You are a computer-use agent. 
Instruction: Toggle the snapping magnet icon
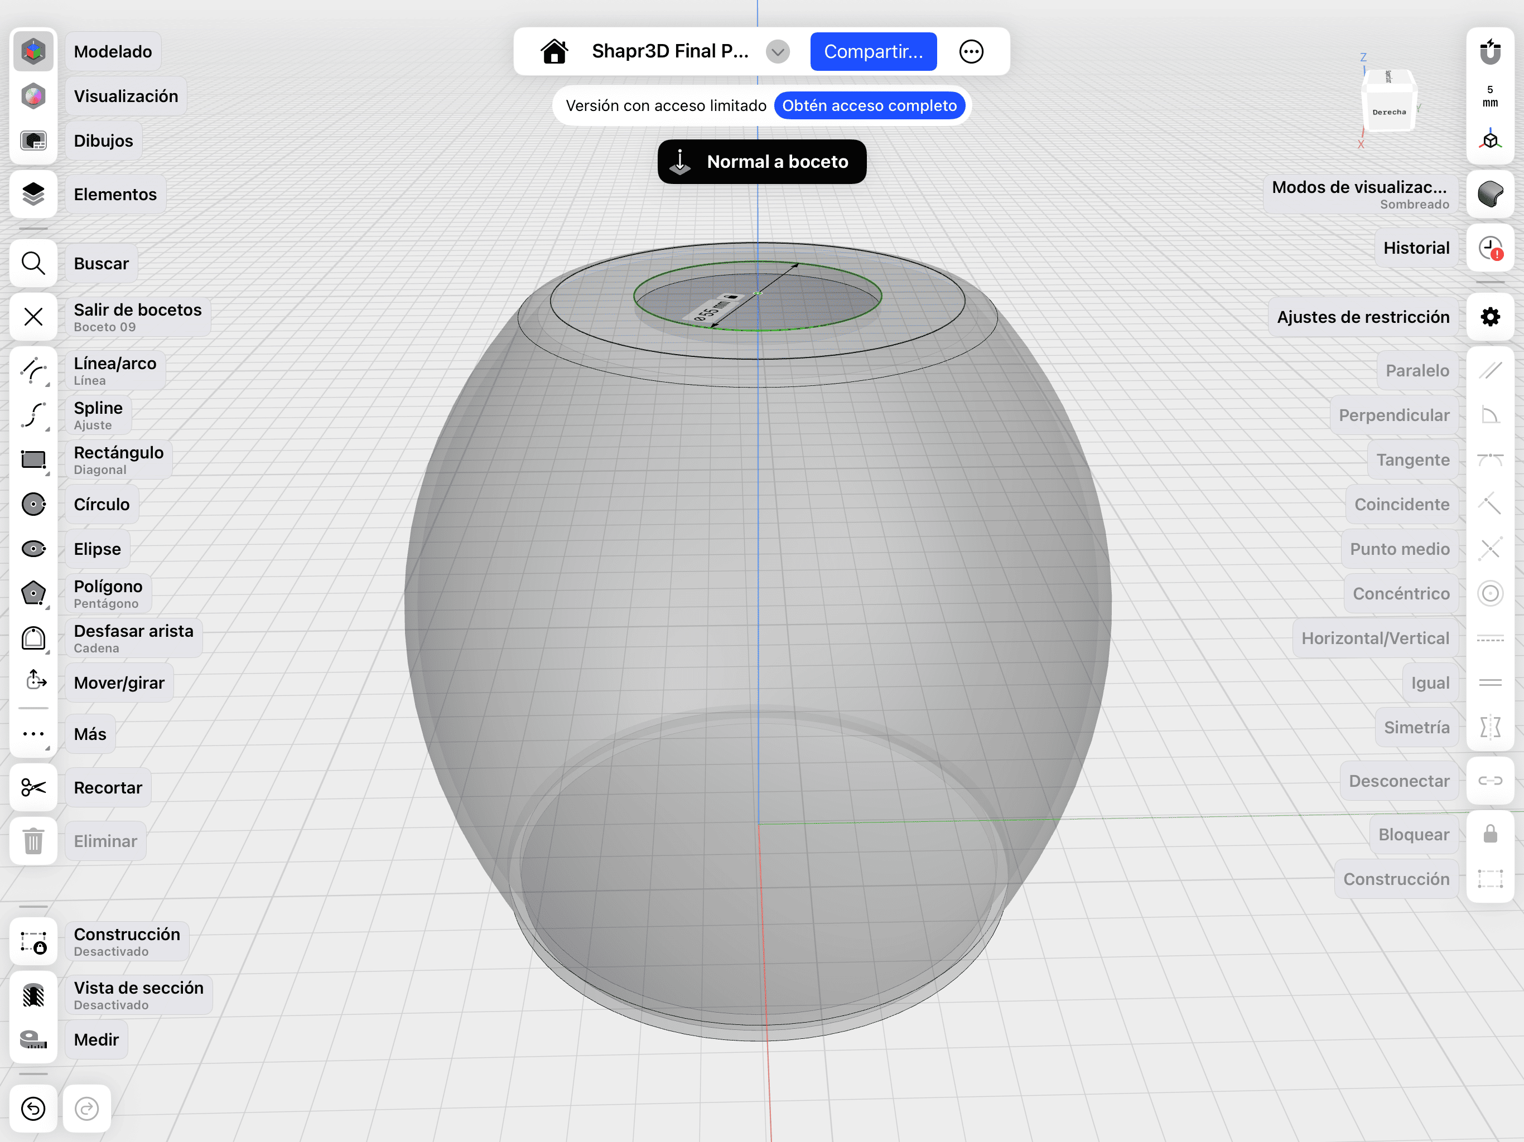[1490, 52]
